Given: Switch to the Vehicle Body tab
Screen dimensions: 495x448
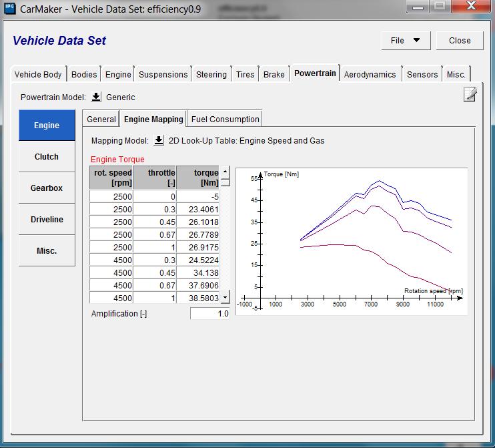Looking at the screenshot, I should 38,75.
